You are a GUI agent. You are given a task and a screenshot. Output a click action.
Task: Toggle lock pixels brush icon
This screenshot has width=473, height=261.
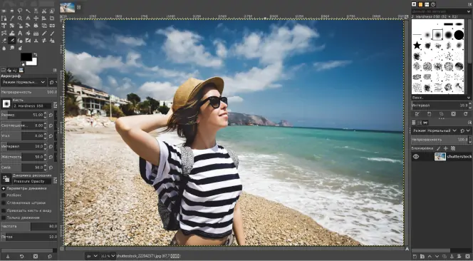click(x=438, y=148)
